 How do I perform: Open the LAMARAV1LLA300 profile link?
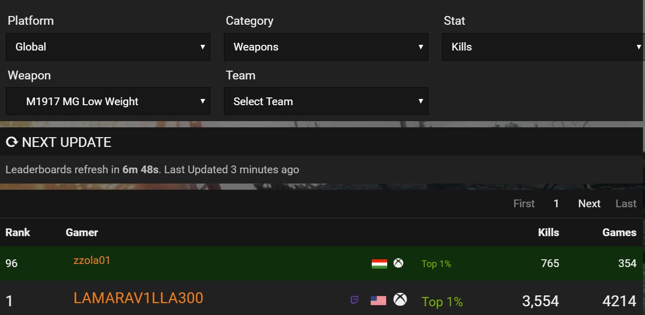pyautogui.click(x=138, y=298)
